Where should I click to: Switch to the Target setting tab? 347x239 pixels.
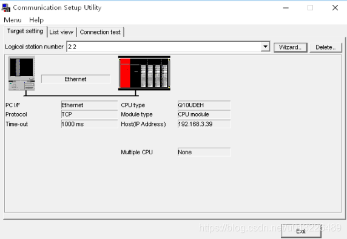(25, 31)
